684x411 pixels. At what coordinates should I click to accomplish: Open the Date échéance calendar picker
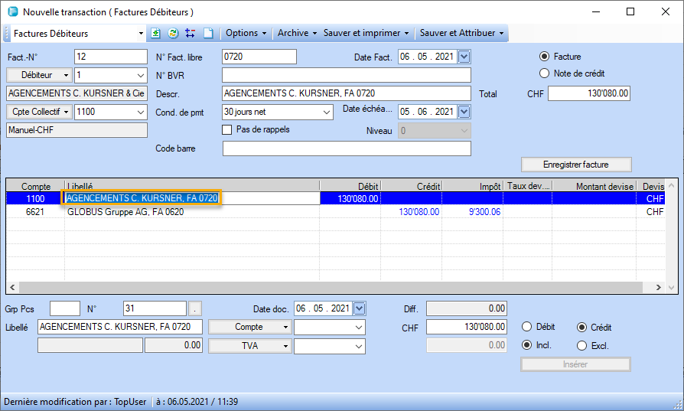pos(464,112)
